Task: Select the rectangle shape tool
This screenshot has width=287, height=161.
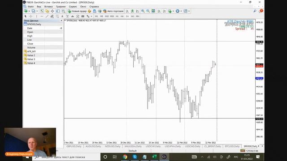Action: (x=83, y=16)
